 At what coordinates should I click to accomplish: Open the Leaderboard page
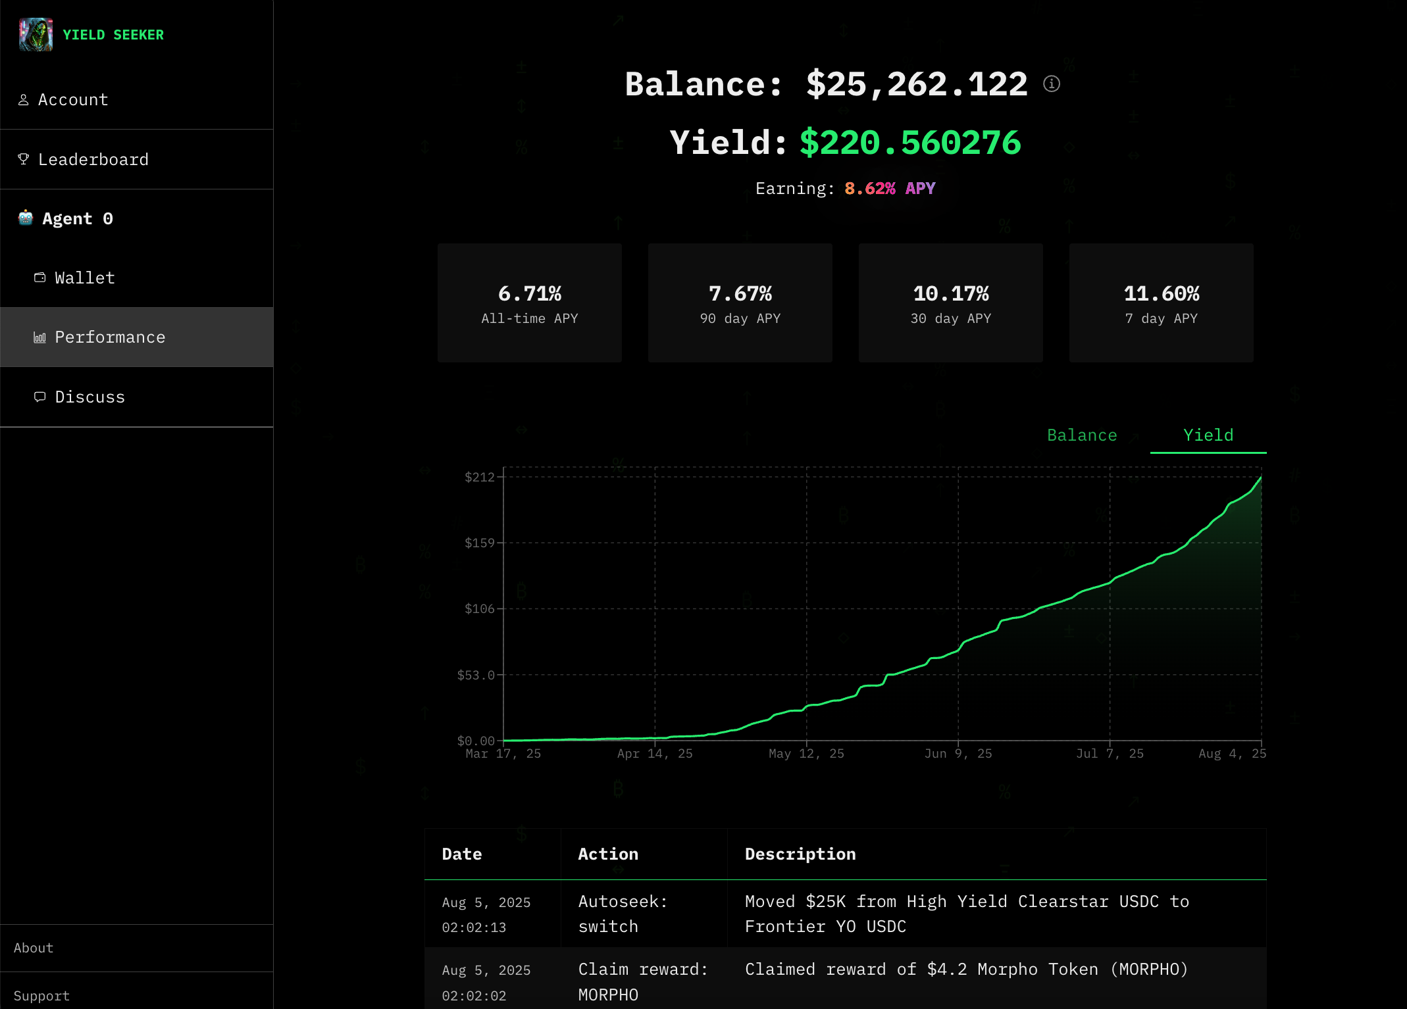tap(93, 160)
